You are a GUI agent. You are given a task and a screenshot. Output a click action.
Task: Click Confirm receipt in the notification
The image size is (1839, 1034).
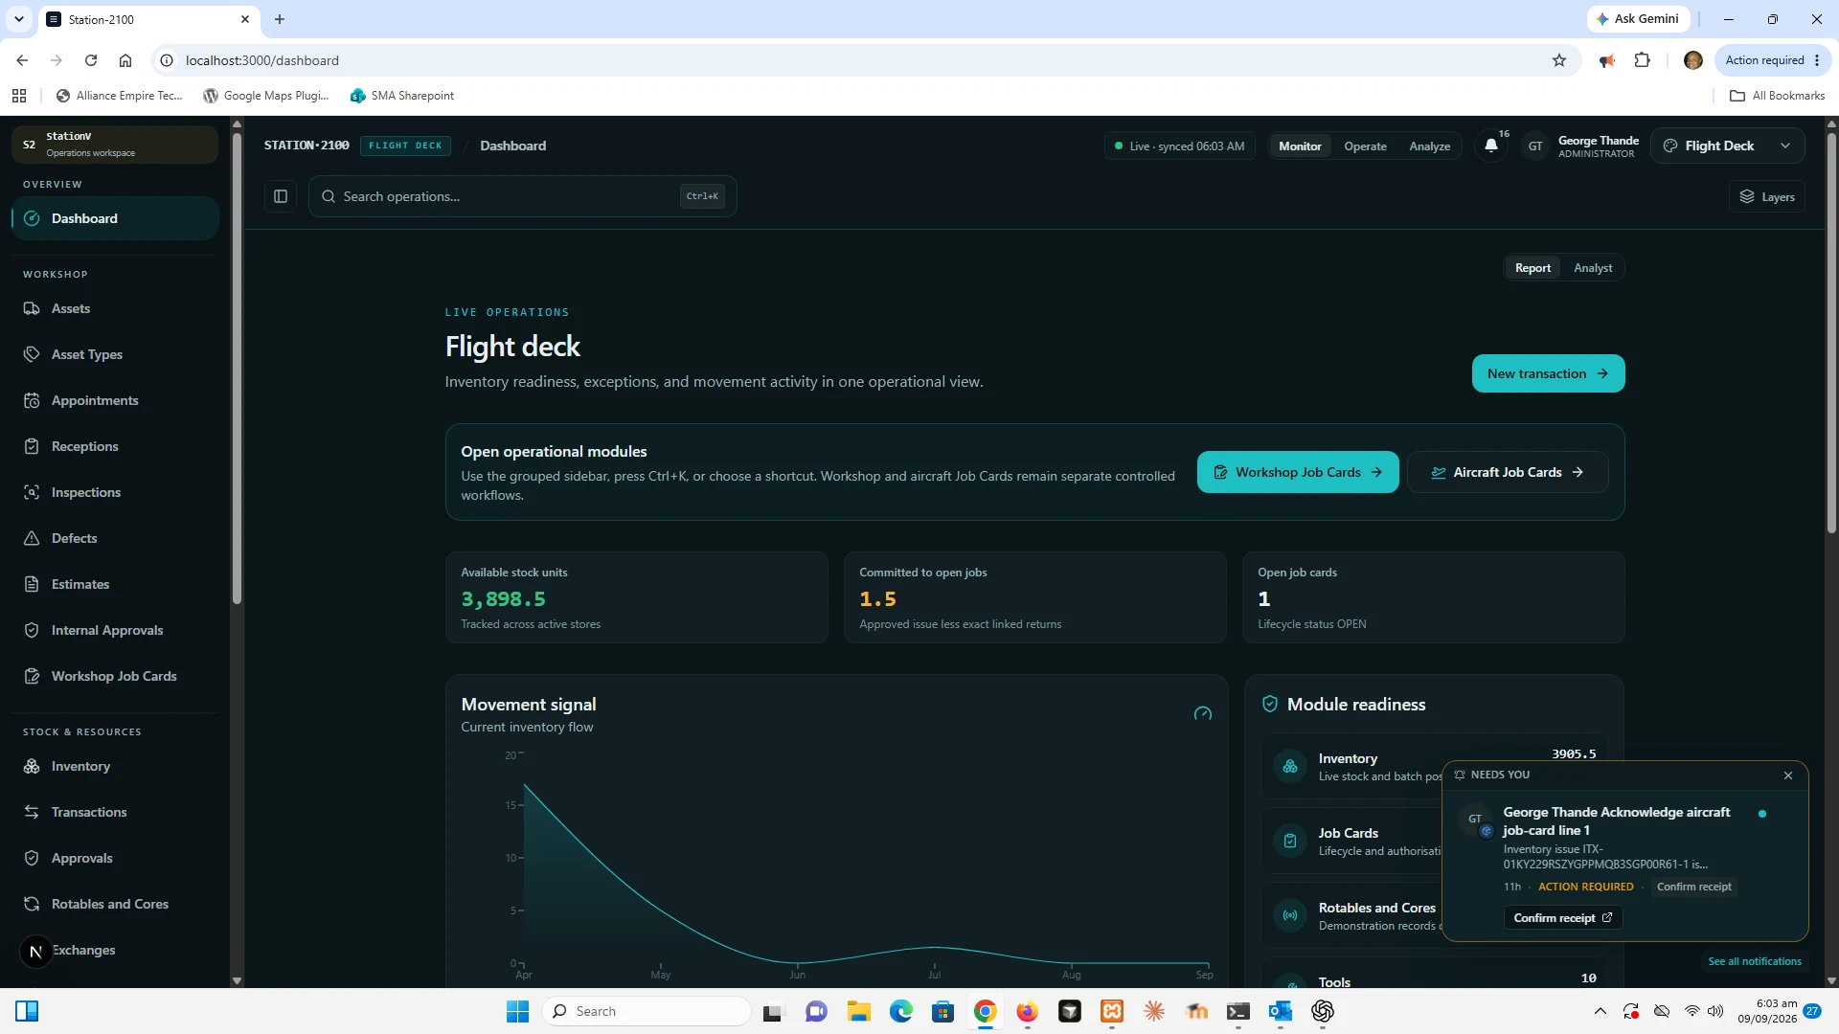click(x=1562, y=917)
